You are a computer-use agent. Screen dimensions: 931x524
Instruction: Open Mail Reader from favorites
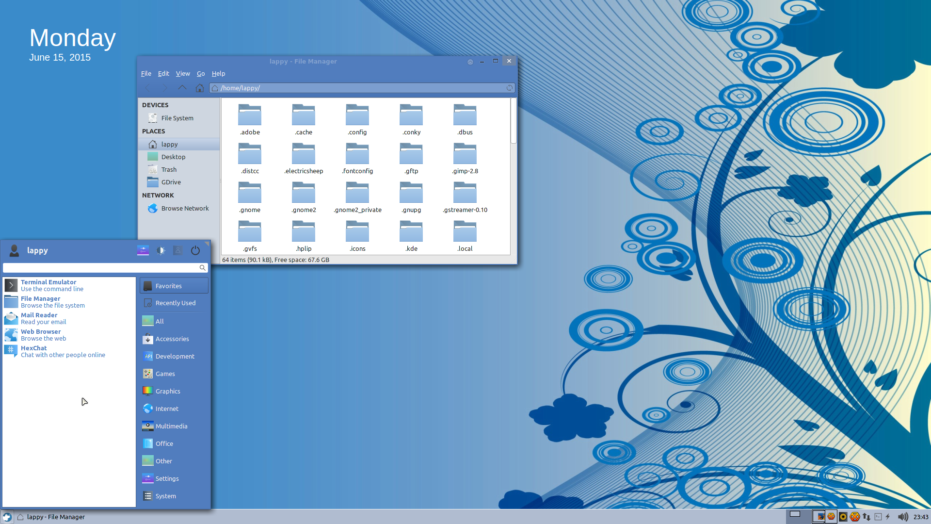point(69,318)
